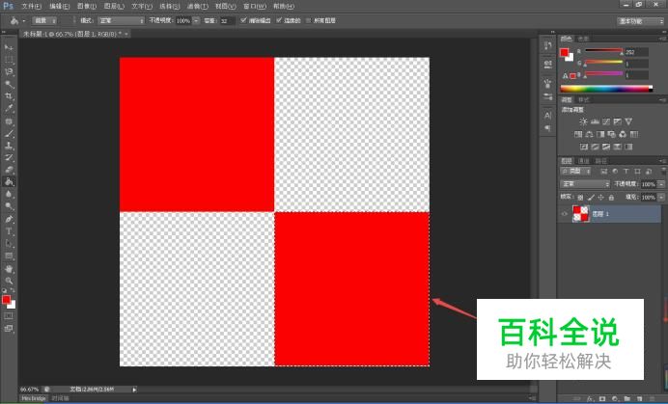Add a Levels adjustment
The height and width of the screenshot is (404, 668).
pyautogui.click(x=595, y=121)
